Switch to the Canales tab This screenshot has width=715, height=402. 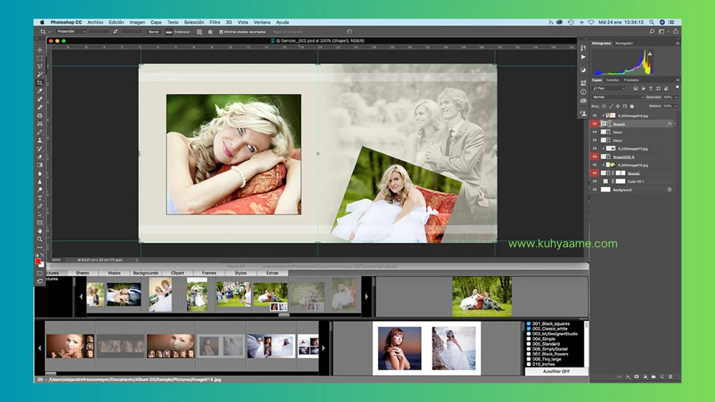(x=613, y=80)
